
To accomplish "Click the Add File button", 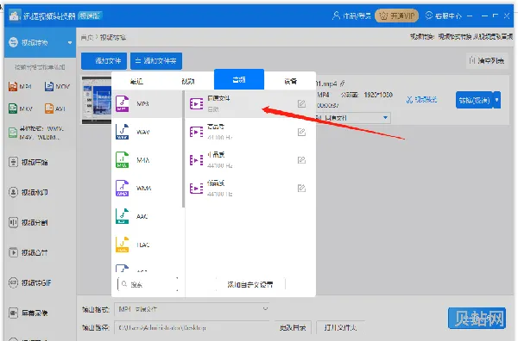I will click(x=104, y=61).
